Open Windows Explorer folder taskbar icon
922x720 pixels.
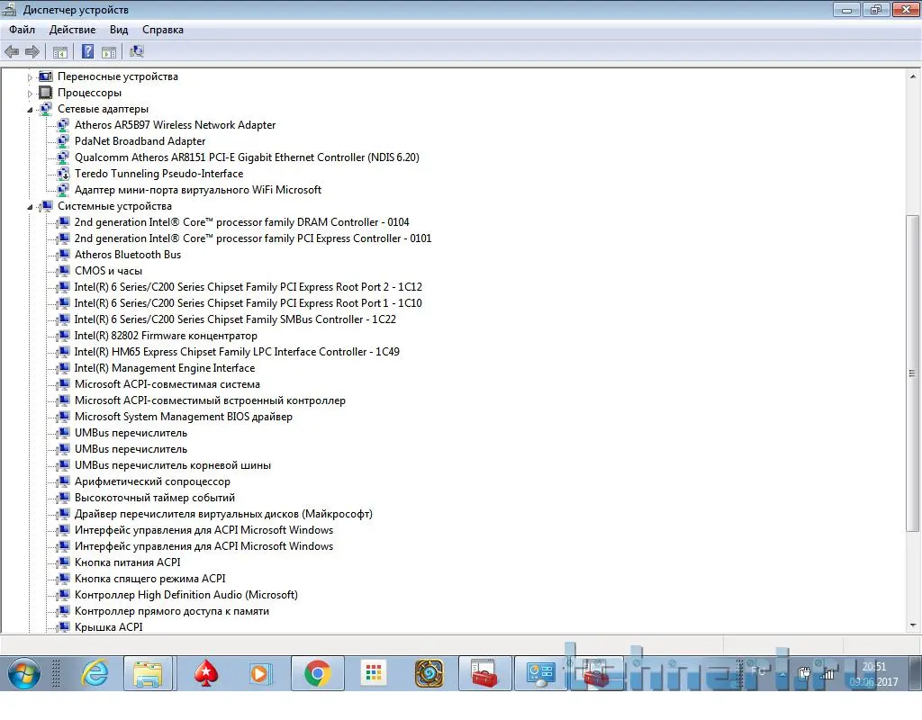point(149,673)
